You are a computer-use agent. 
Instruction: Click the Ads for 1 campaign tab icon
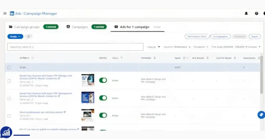tap(116, 27)
